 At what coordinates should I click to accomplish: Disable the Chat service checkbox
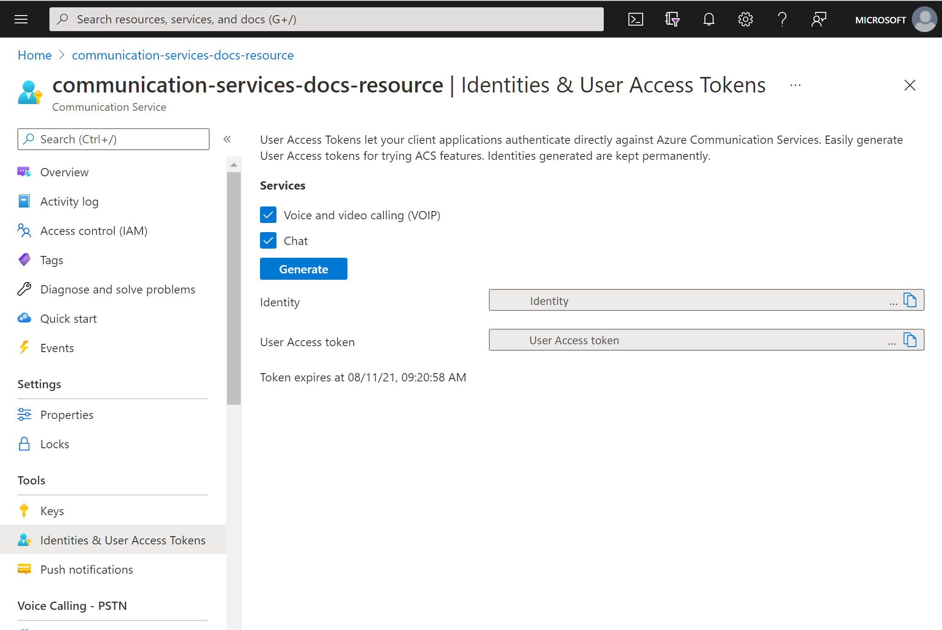pyautogui.click(x=269, y=240)
